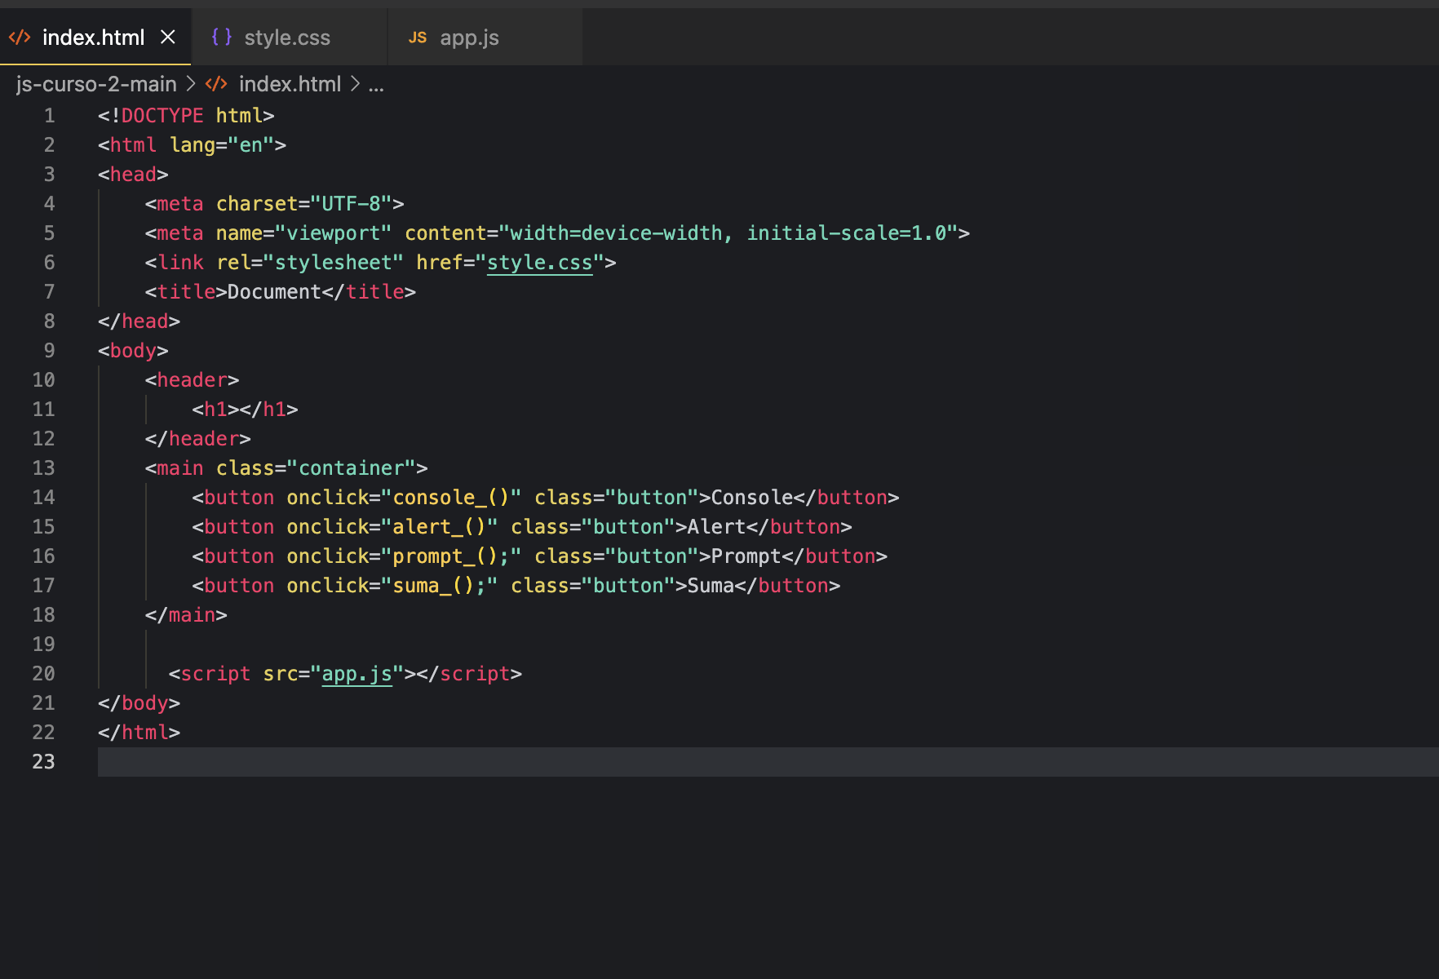This screenshot has height=979, width=1439.
Task: Click line number 23 in gutter
Action: [43, 762]
